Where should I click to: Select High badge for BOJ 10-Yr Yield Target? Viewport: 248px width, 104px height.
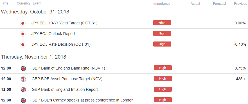[x=162, y=23]
